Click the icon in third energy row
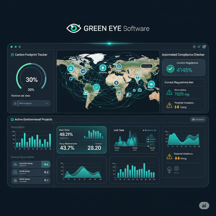 15,180
